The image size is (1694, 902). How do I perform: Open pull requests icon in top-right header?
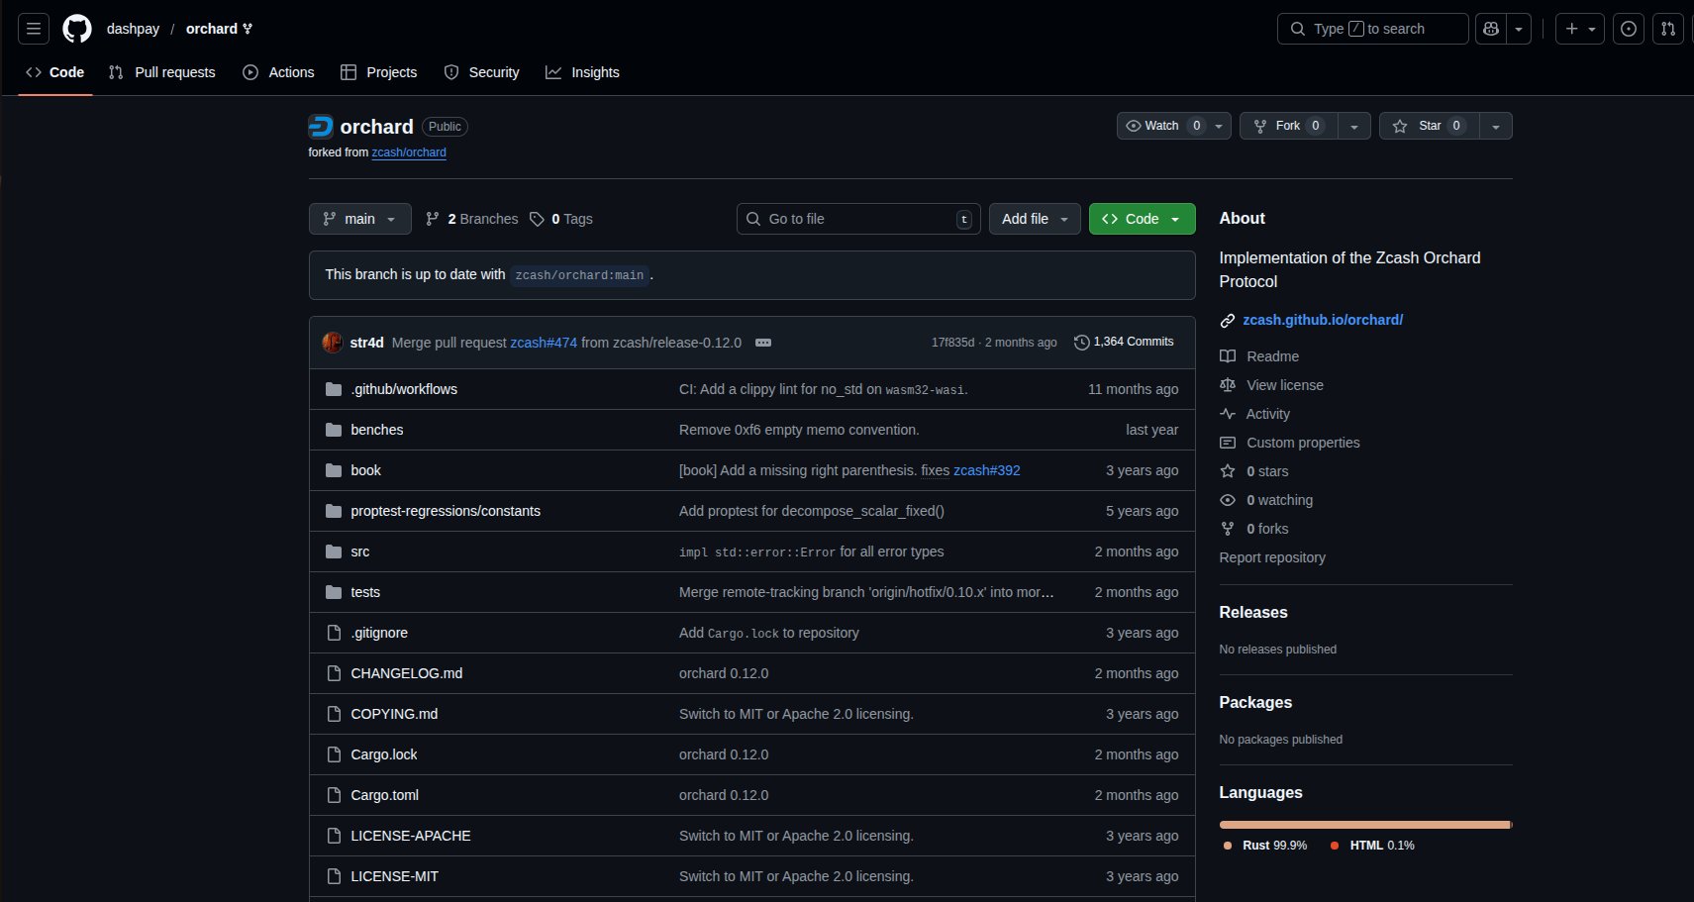click(x=1668, y=29)
